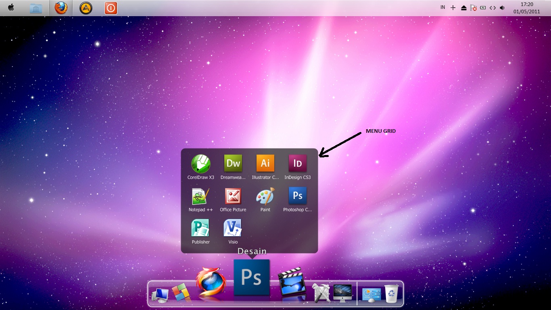
Task: Click the Apple logo start button
Action: (x=11, y=8)
